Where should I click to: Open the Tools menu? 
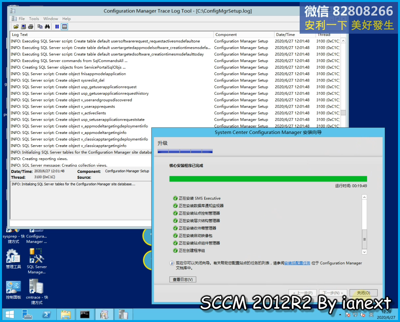34,19
